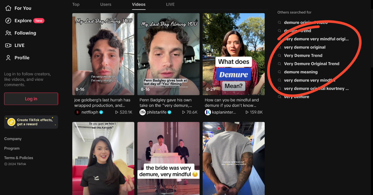Click the magnifier icon beside 'demure meaning'

(x=279, y=72)
